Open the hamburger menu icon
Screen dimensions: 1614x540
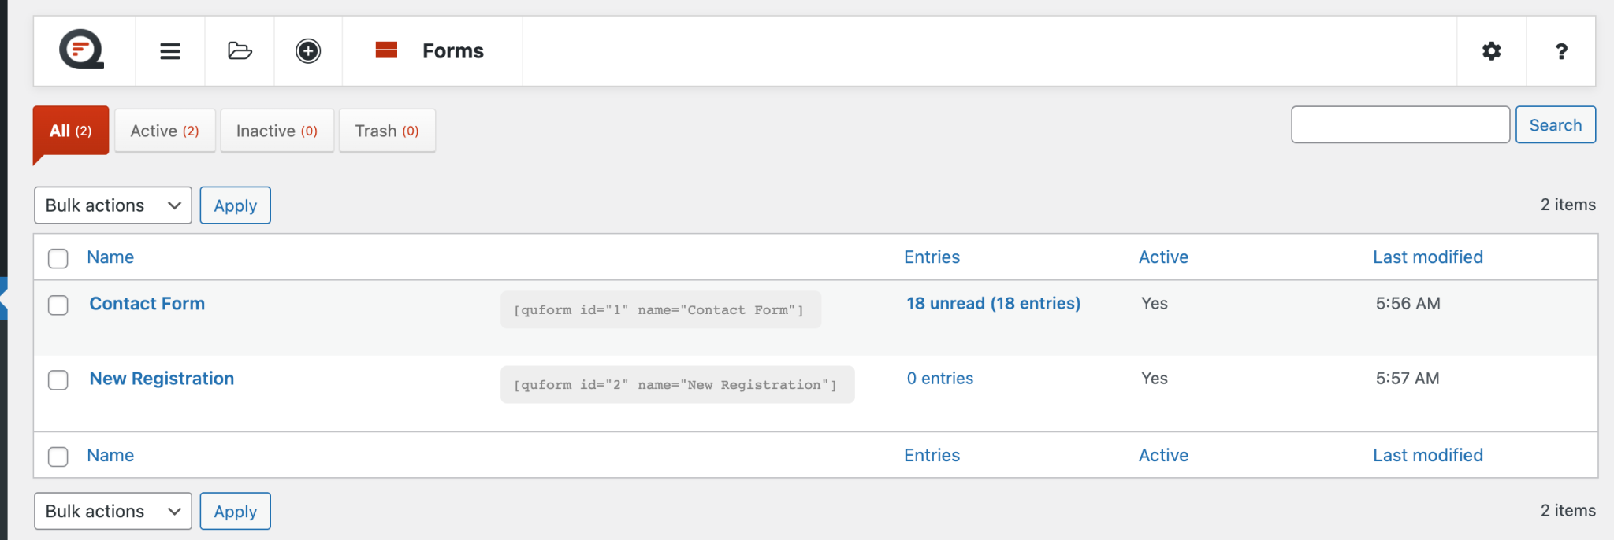[x=170, y=51]
